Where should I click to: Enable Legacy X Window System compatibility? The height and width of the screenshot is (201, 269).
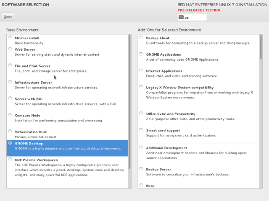click(x=141, y=87)
